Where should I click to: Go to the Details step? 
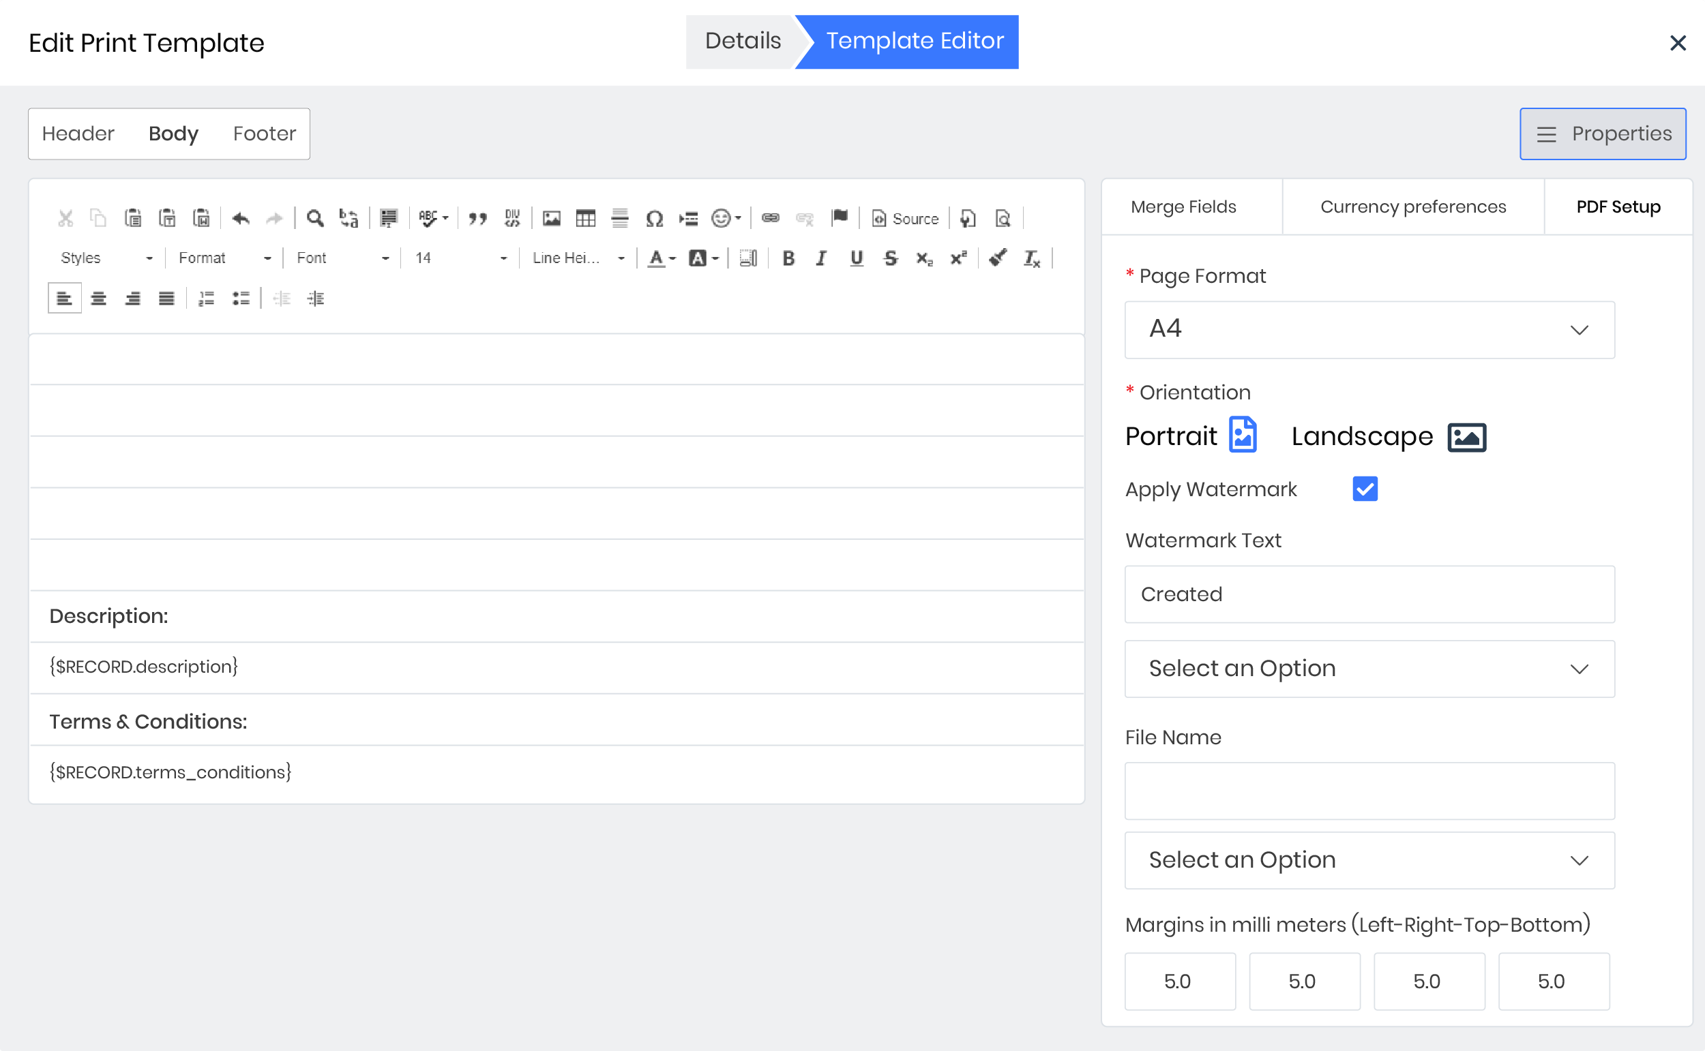click(742, 41)
